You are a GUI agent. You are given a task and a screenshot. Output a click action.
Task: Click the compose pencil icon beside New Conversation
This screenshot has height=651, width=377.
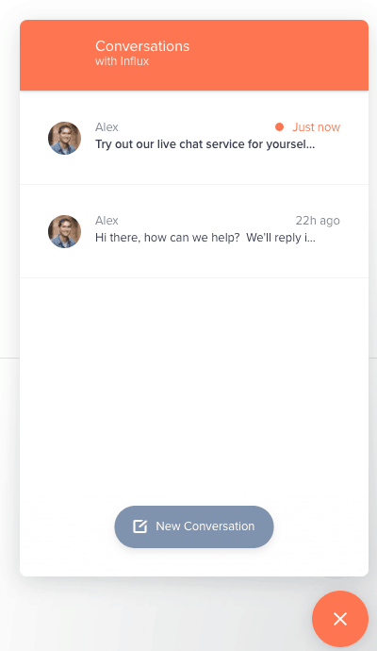click(139, 526)
